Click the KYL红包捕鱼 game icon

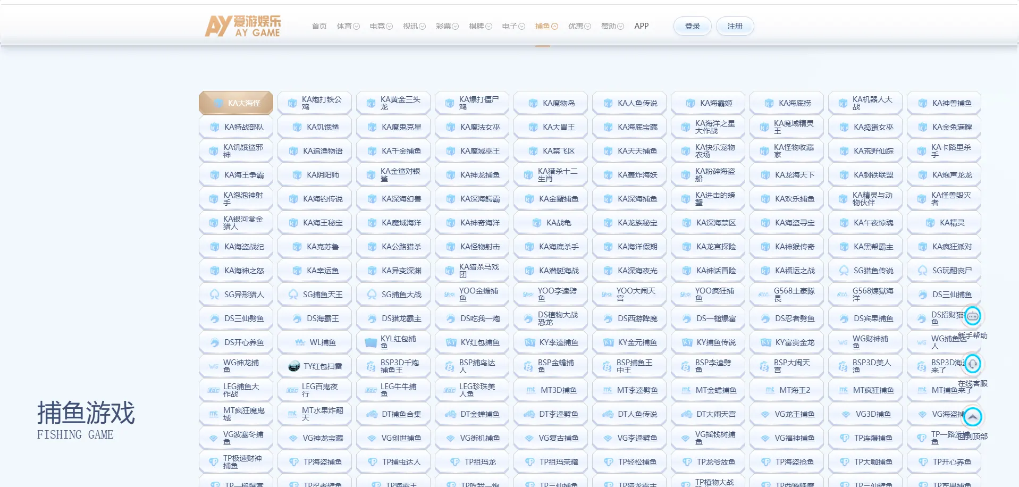(370, 342)
